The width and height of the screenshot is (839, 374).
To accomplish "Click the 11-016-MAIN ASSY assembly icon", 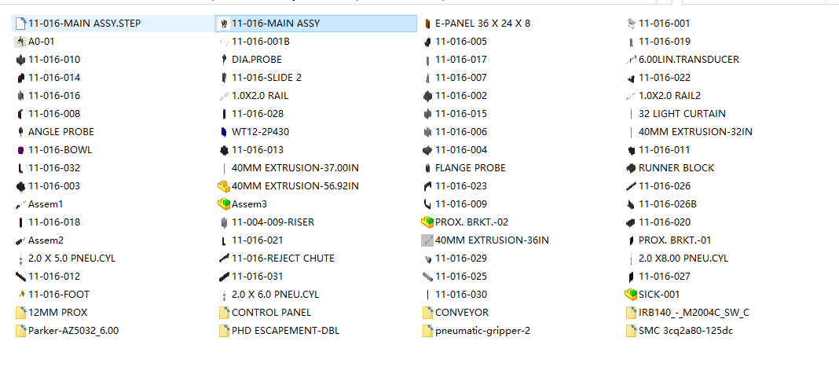I will [225, 24].
